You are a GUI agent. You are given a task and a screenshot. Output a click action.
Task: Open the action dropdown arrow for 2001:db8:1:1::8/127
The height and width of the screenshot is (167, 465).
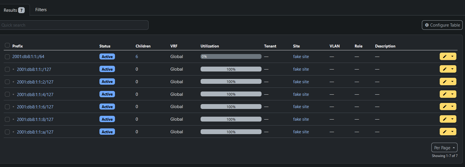point(452,119)
